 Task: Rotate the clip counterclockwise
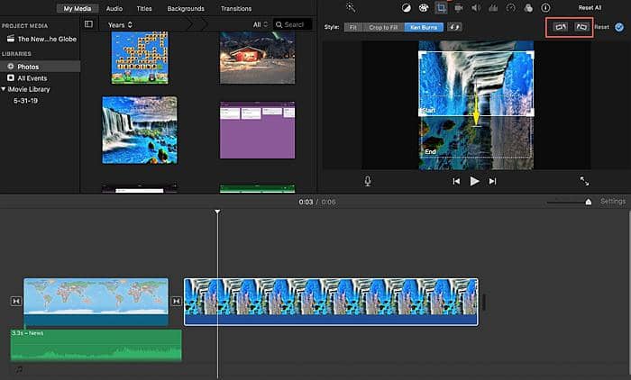tap(560, 27)
